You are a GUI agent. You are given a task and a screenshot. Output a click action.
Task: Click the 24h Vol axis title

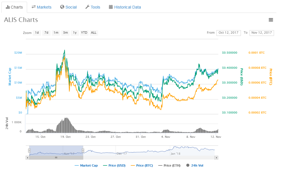click(x=7, y=123)
